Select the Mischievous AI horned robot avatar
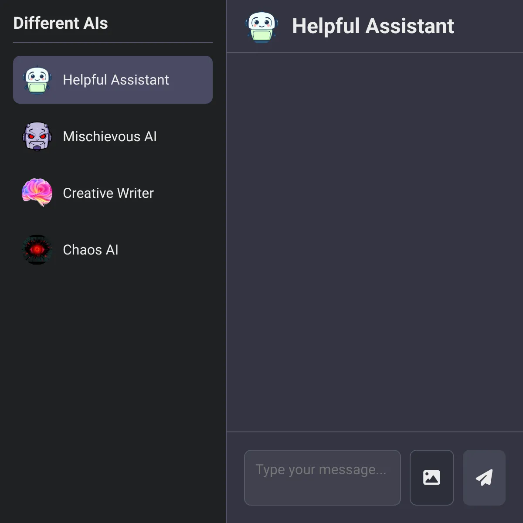 (x=37, y=136)
